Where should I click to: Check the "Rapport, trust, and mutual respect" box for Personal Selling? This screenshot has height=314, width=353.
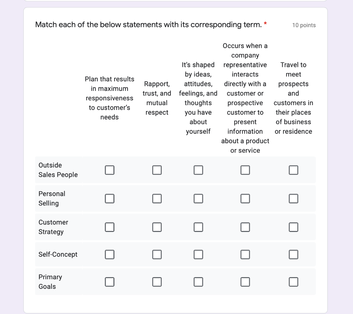coord(157,199)
